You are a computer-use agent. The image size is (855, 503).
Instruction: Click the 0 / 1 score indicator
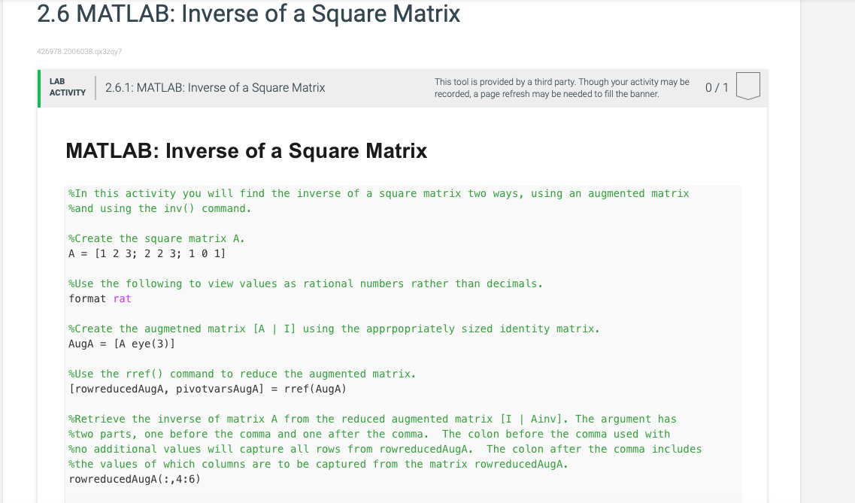pos(717,88)
